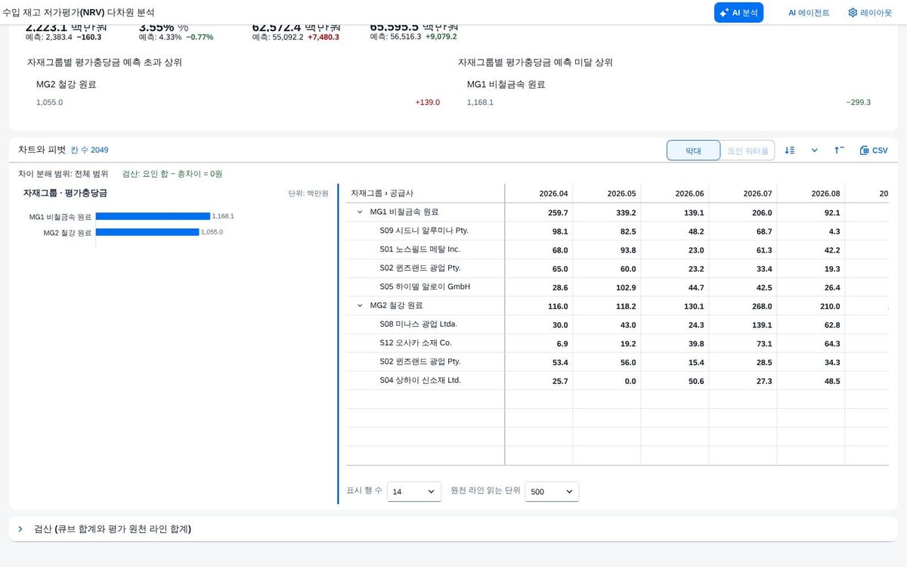Click the 칸 수 2049 label

point(89,150)
